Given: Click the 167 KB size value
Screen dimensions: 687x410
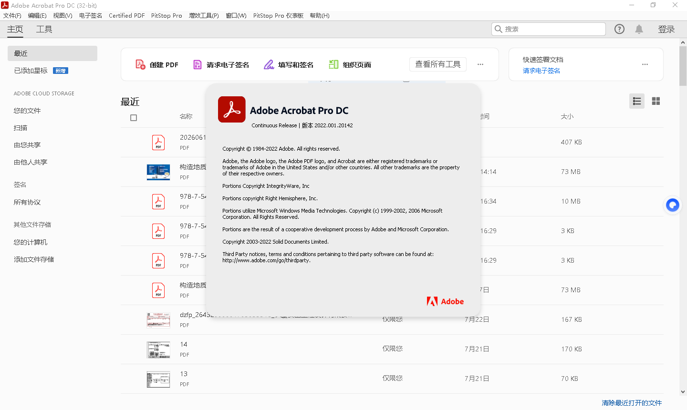Looking at the screenshot, I should point(572,319).
